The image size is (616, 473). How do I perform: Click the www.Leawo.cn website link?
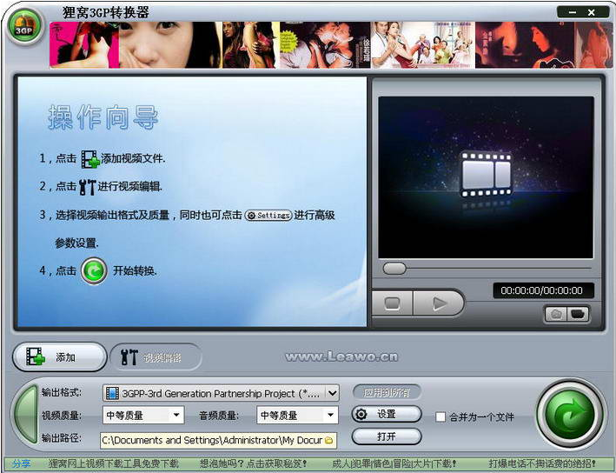[x=341, y=356]
